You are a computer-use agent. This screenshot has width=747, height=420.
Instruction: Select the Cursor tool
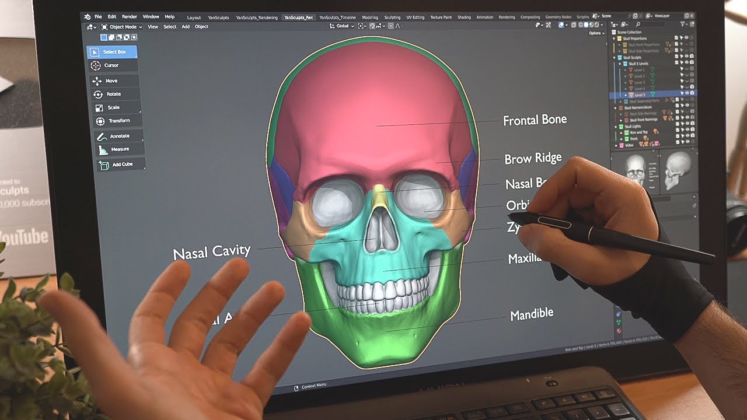point(113,65)
